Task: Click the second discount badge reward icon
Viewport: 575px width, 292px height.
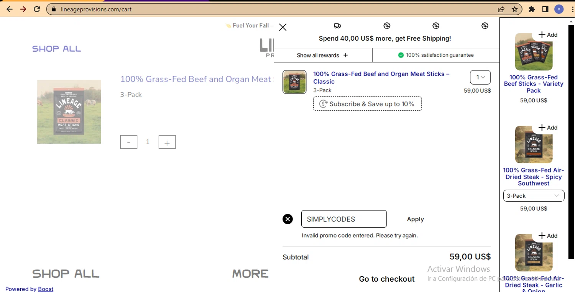Action: tap(436, 26)
